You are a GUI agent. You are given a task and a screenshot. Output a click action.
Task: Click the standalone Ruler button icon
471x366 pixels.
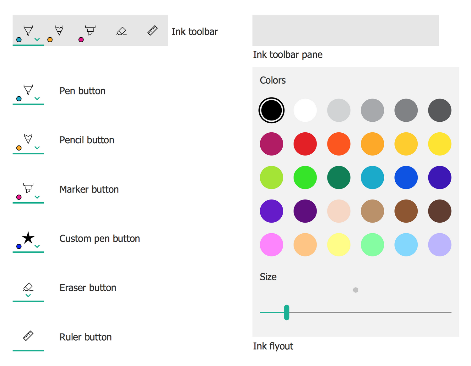pos(28,336)
